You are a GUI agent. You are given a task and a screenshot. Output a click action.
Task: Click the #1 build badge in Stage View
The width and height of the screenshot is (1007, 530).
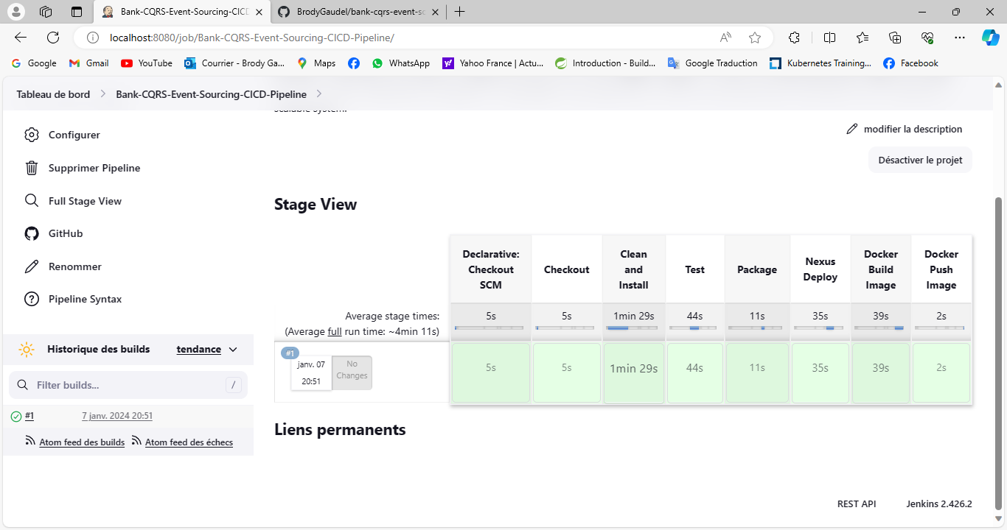290,353
